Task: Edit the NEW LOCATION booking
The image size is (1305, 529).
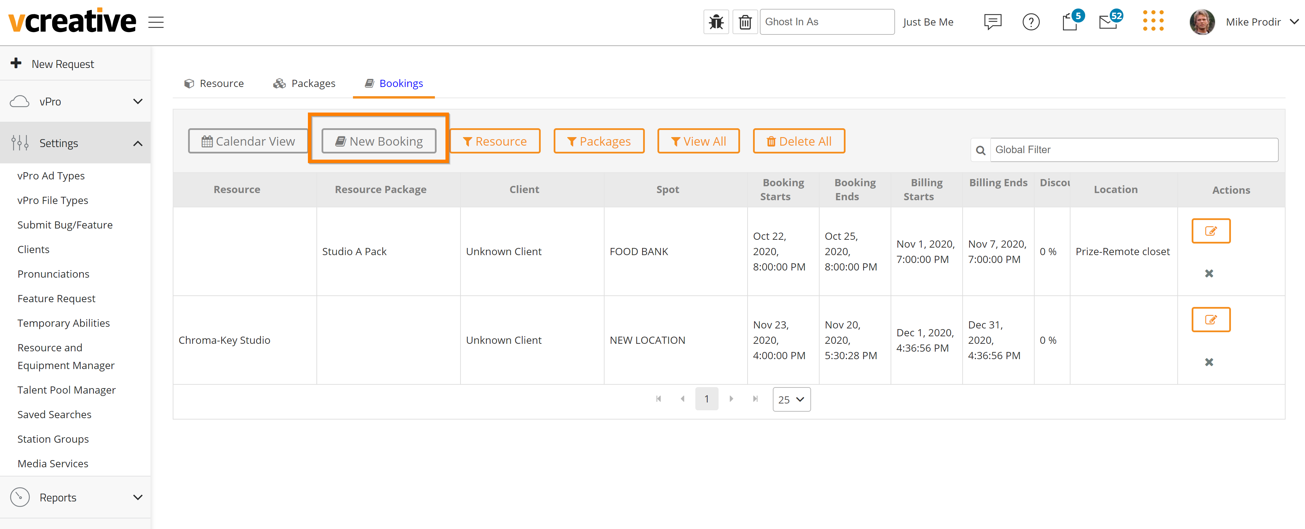Action: pyautogui.click(x=1211, y=320)
